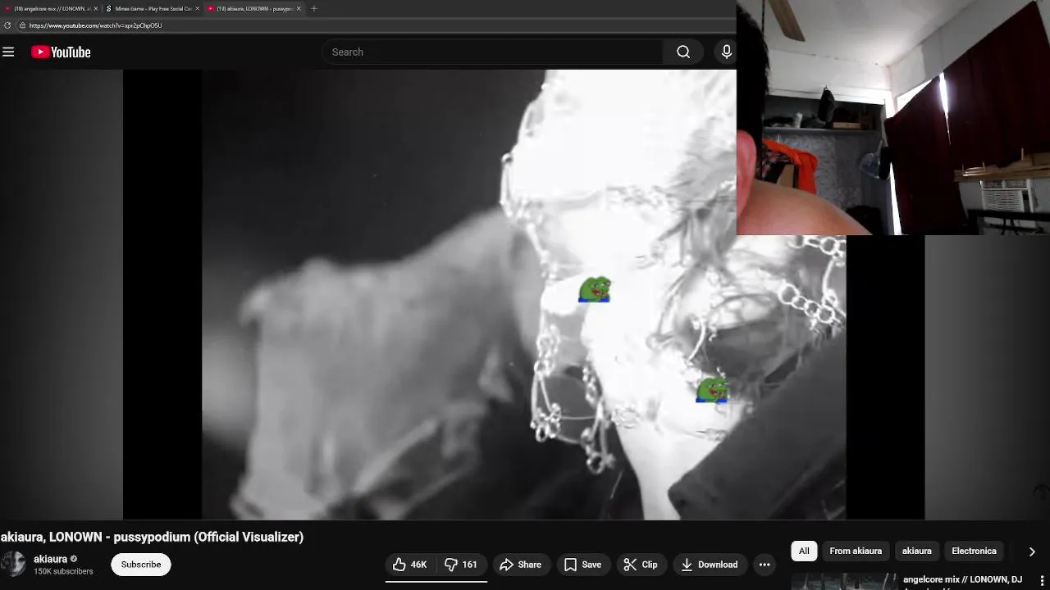Viewport: 1050px width, 590px height.
Task: Subscribe to the akiaura channel
Action: pos(141,565)
